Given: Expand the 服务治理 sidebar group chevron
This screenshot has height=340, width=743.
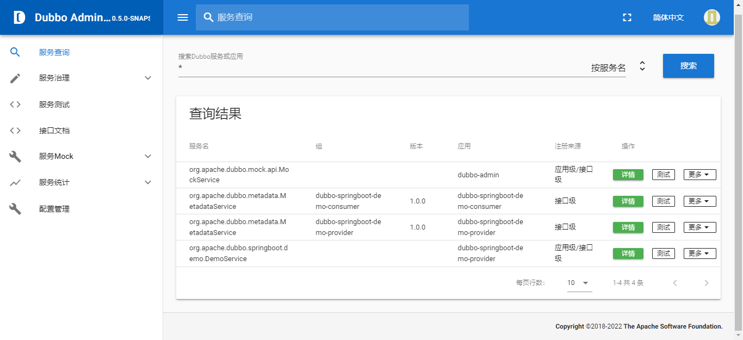Looking at the screenshot, I should [x=148, y=78].
